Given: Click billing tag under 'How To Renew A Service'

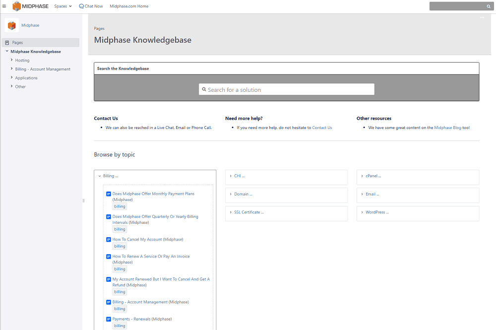Looking at the screenshot, I should [x=120, y=269].
